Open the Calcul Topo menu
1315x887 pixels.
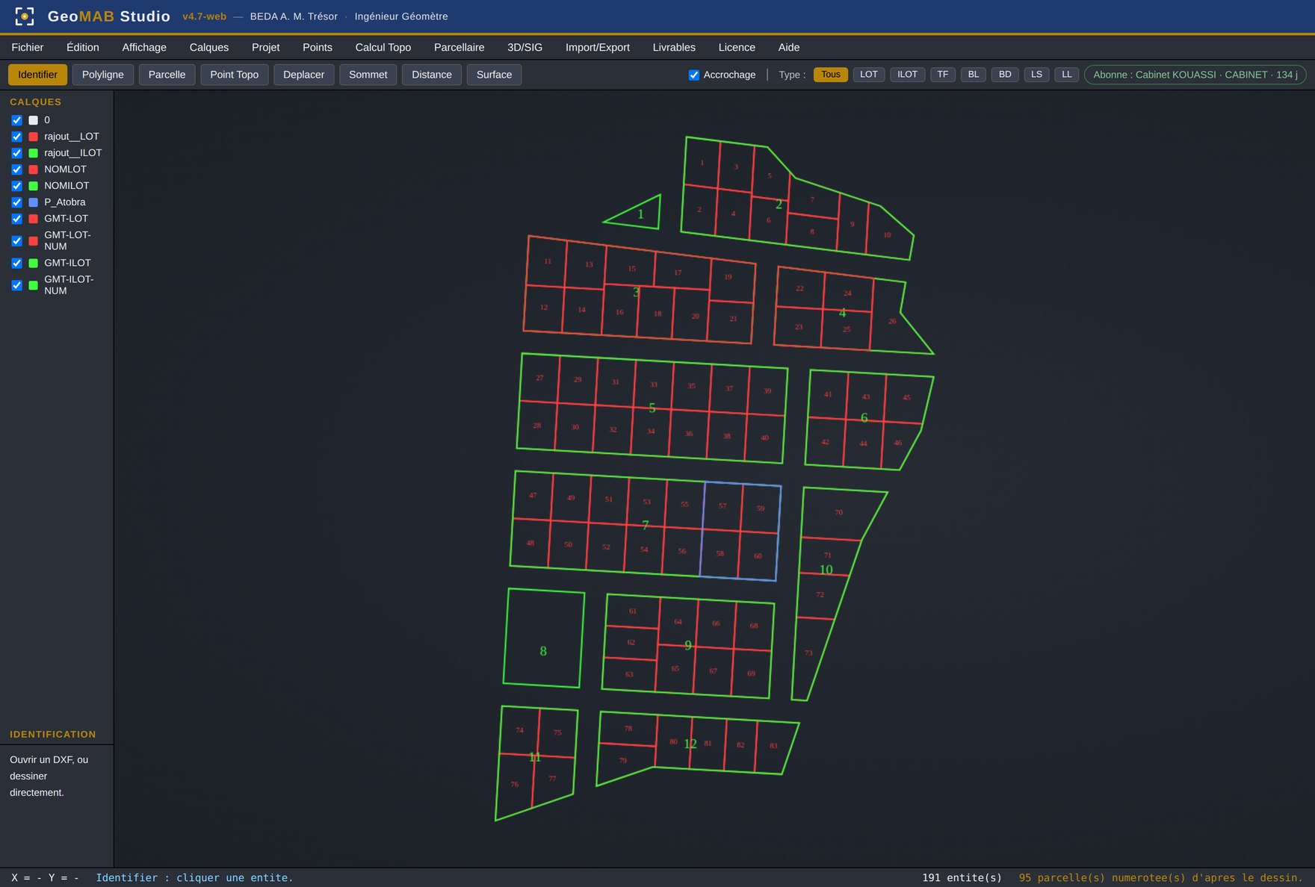(383, 47)
